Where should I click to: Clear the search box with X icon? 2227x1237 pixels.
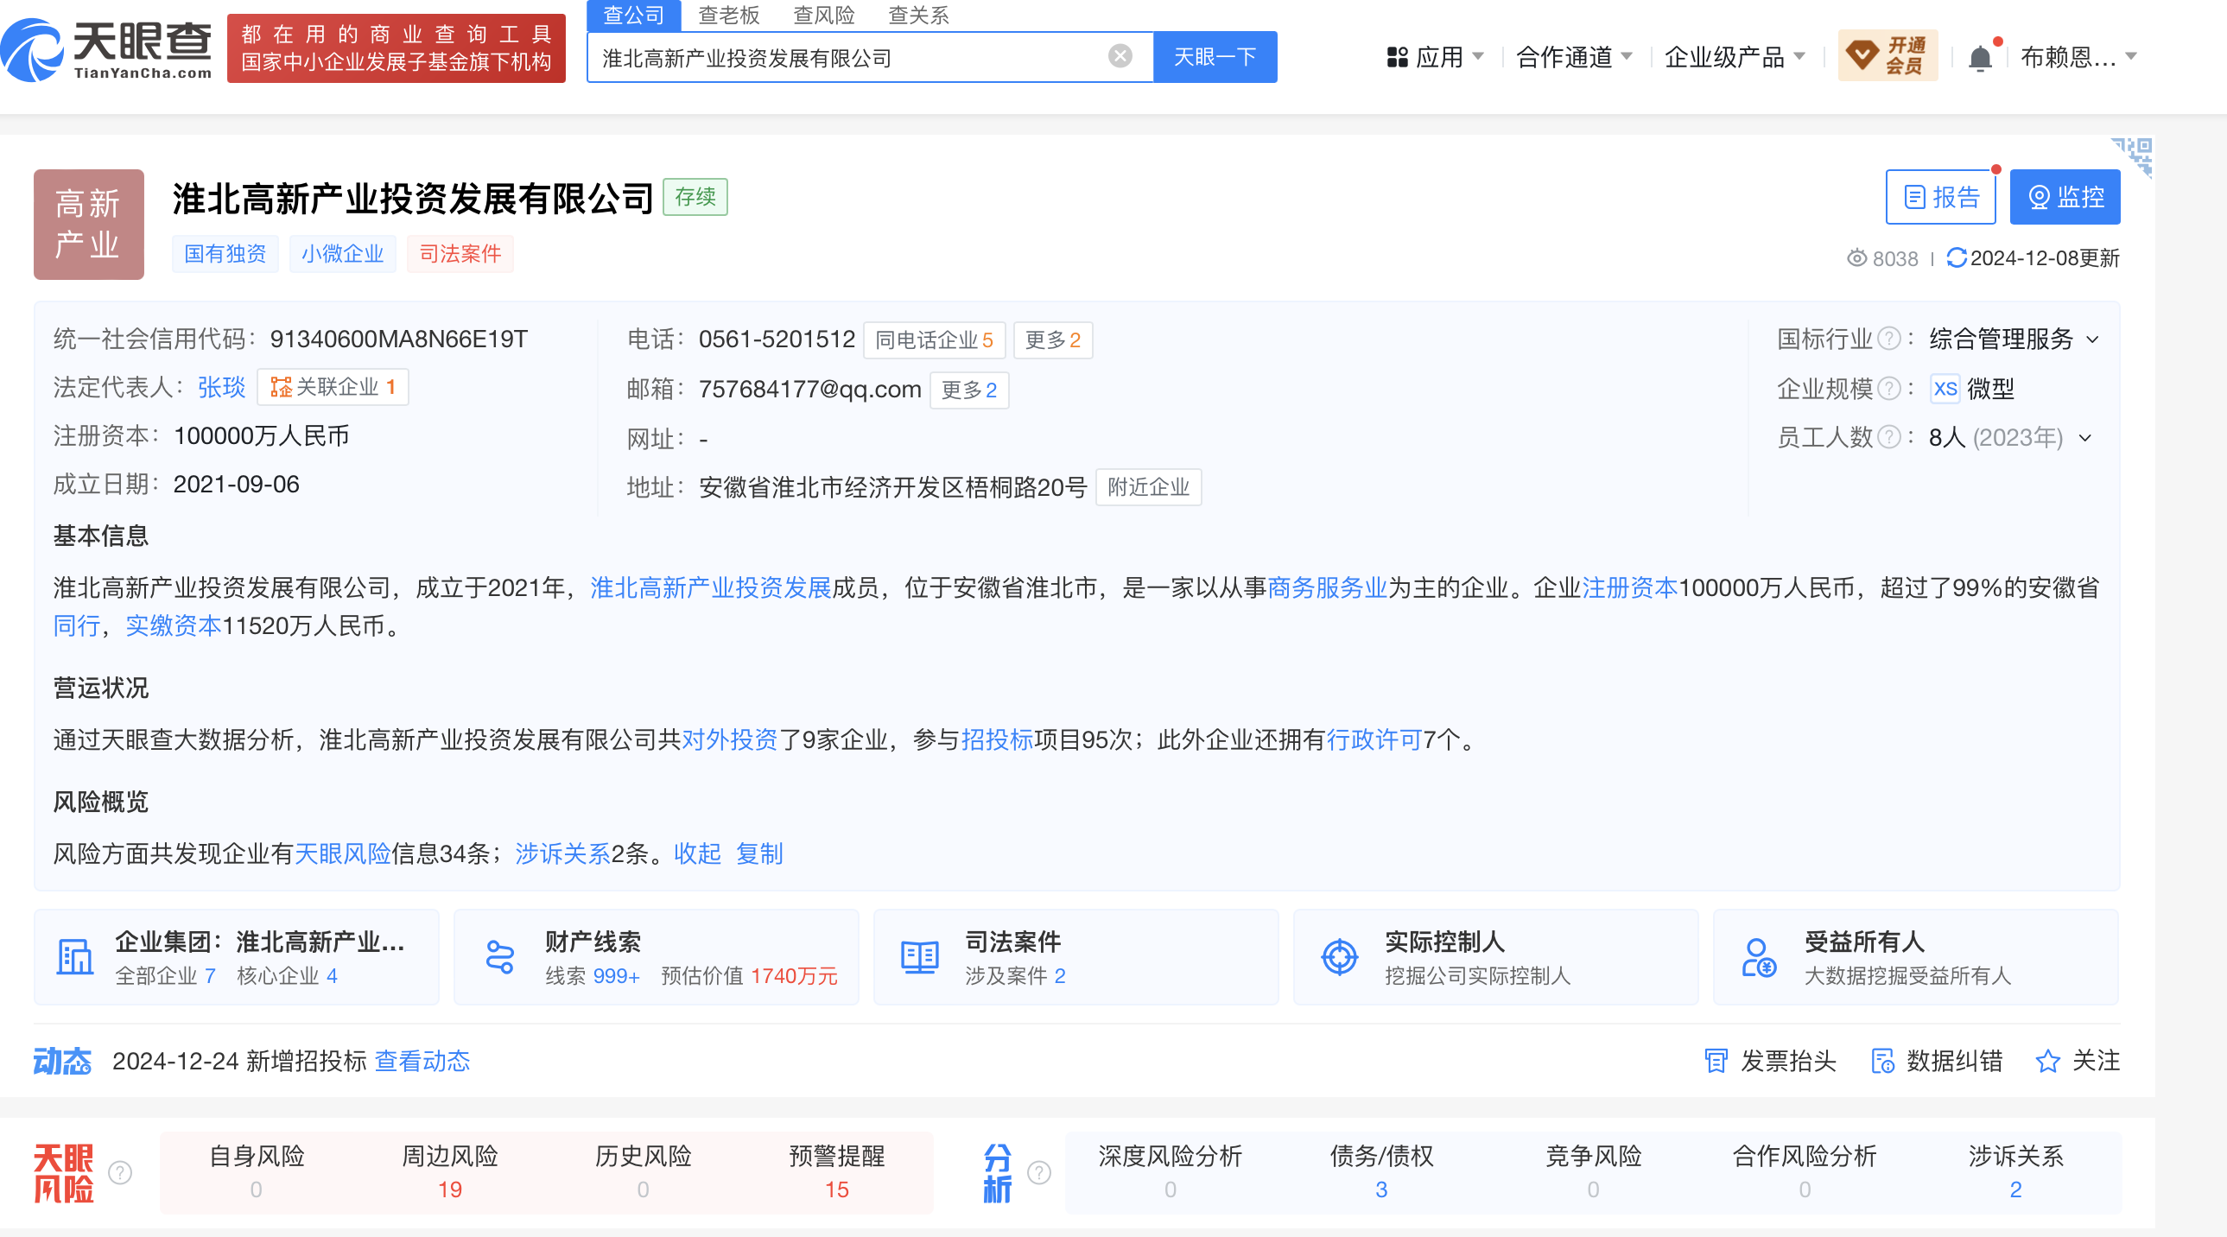tap(1120, 57)
